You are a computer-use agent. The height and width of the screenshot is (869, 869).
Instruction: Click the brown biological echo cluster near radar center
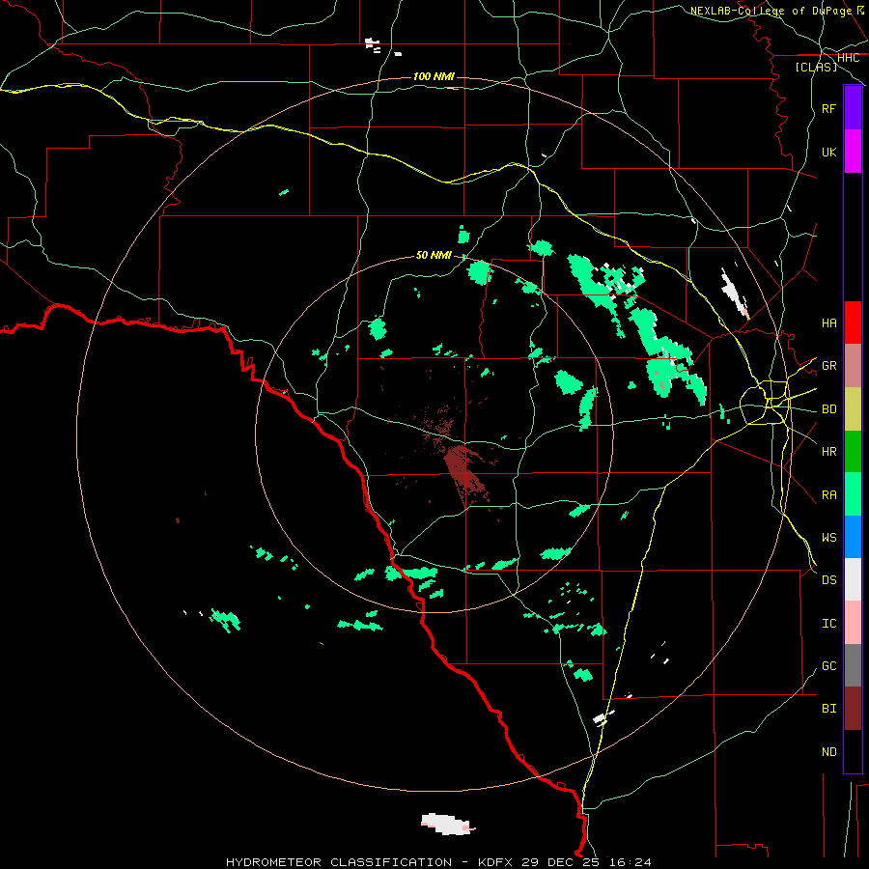[463, 470]
